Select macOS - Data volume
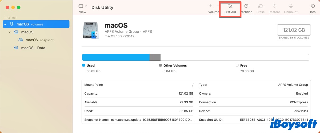 (x=33, y=48)
